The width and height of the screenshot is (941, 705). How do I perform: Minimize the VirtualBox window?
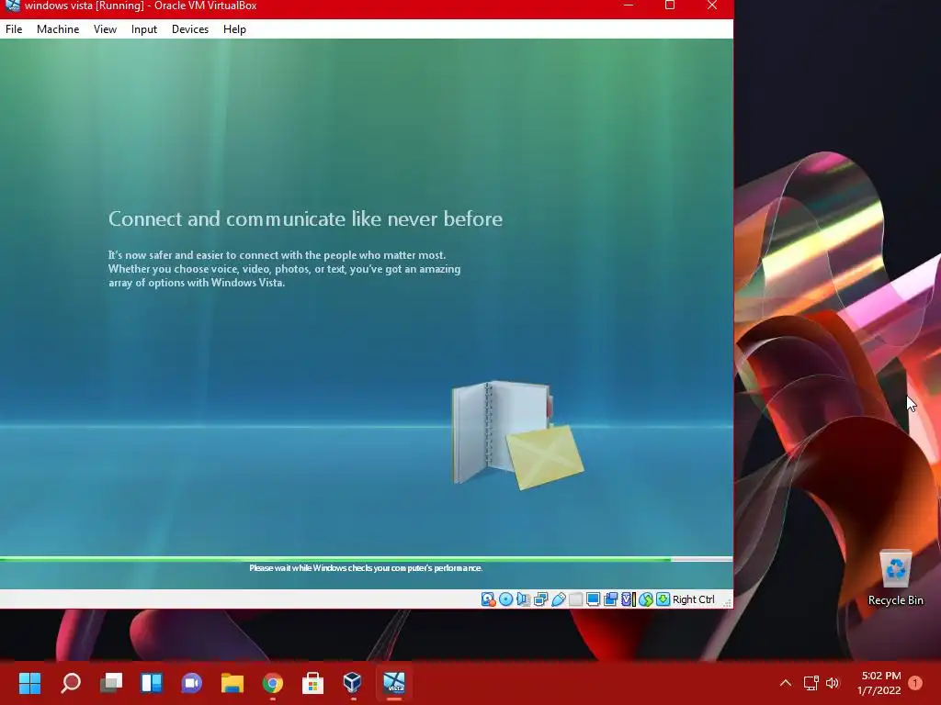[x=629, y=6]
